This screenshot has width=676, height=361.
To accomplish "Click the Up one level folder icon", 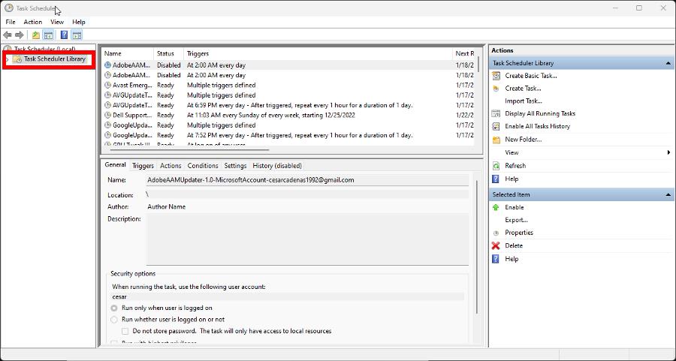I will [x=36, y=35].
